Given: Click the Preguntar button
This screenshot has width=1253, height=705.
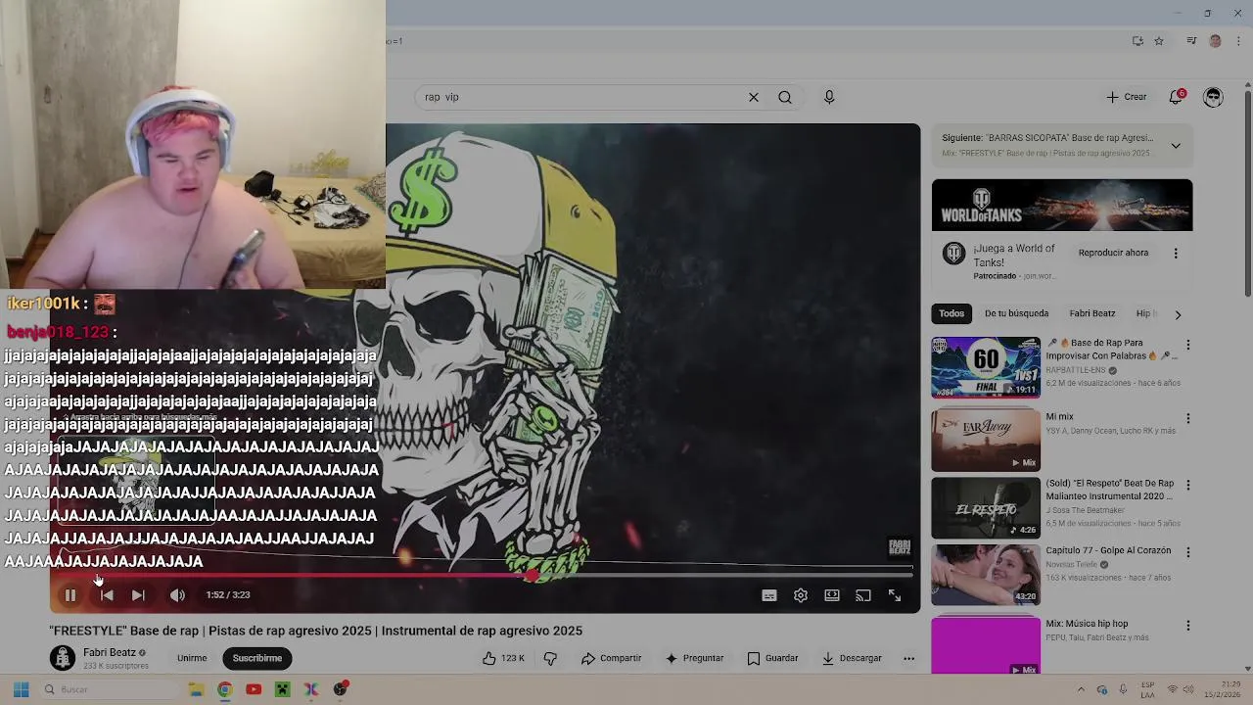Looking at the screenshot, I should click(694, 658).
